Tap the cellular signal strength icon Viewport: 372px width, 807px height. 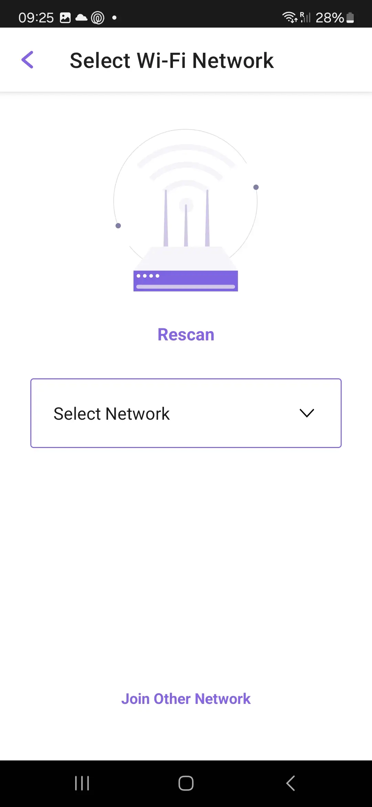[x=305, y=17]
